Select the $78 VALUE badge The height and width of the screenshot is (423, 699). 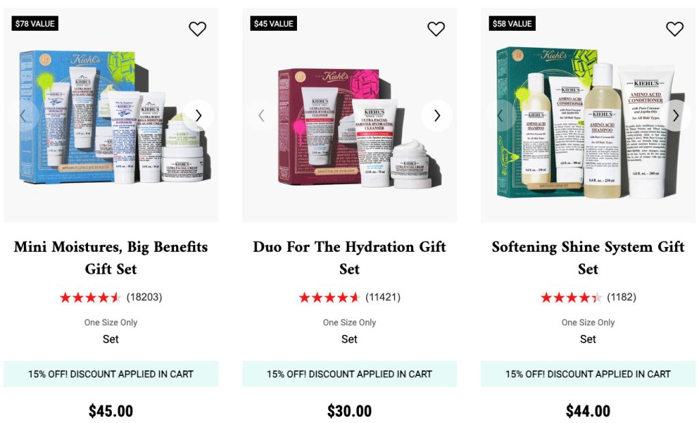pyautogui.click(x=35, y=24)
